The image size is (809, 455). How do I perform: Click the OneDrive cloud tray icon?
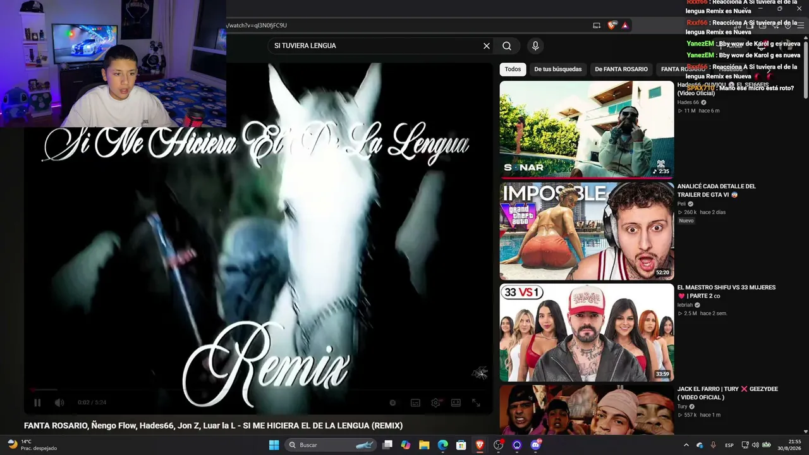click(700, 445)
